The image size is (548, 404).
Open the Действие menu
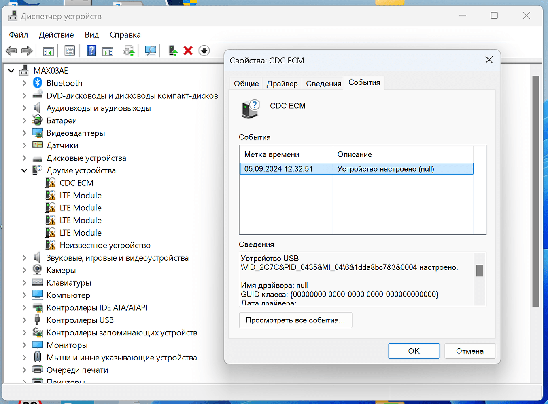coord(56,35)
